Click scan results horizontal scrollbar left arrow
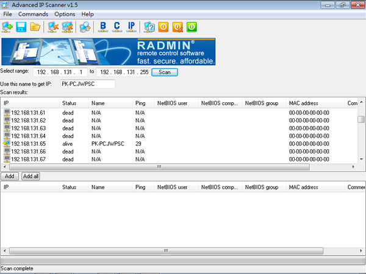The height and width of the screenshot is (274, 366). coord(5,167)
